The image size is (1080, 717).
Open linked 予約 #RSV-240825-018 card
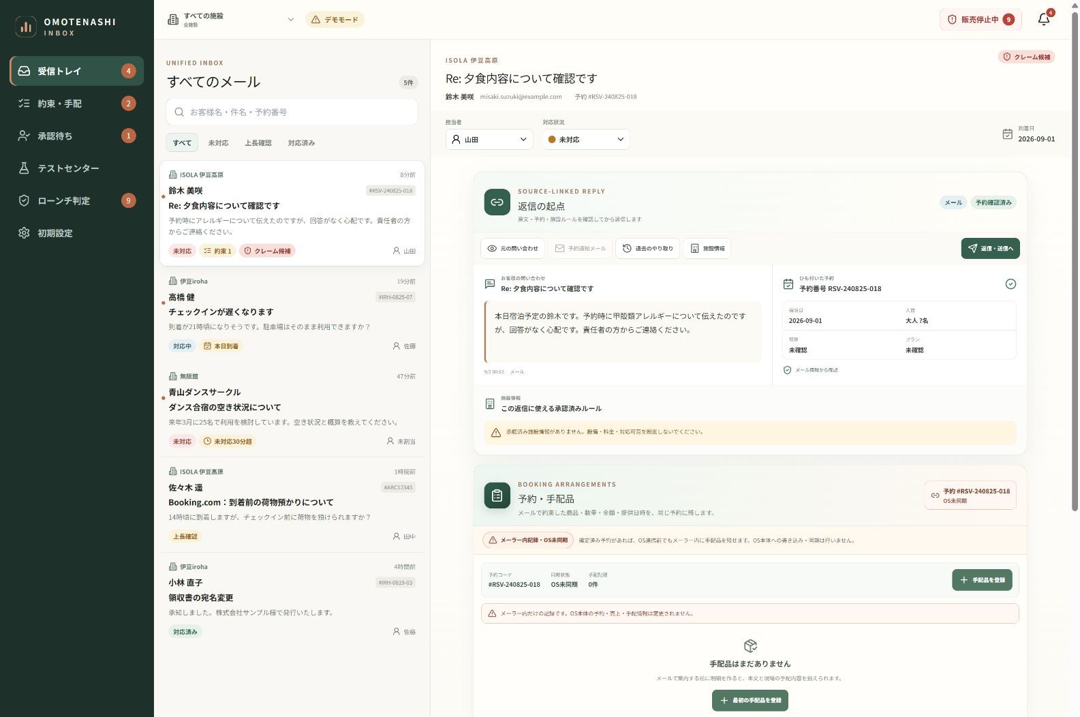point(970,495)
